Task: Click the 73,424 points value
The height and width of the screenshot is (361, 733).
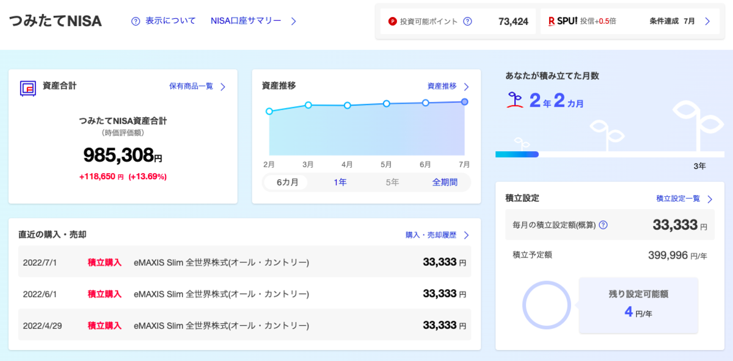Action: coord(513,21)
